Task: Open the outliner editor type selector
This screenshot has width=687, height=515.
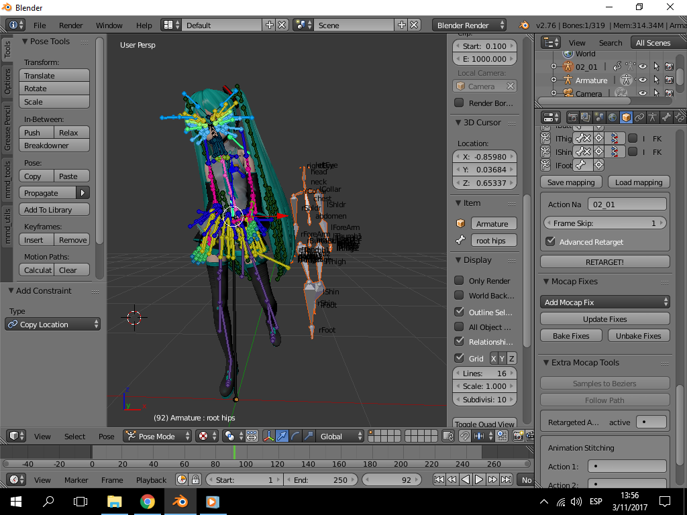Action: (550, 42)
